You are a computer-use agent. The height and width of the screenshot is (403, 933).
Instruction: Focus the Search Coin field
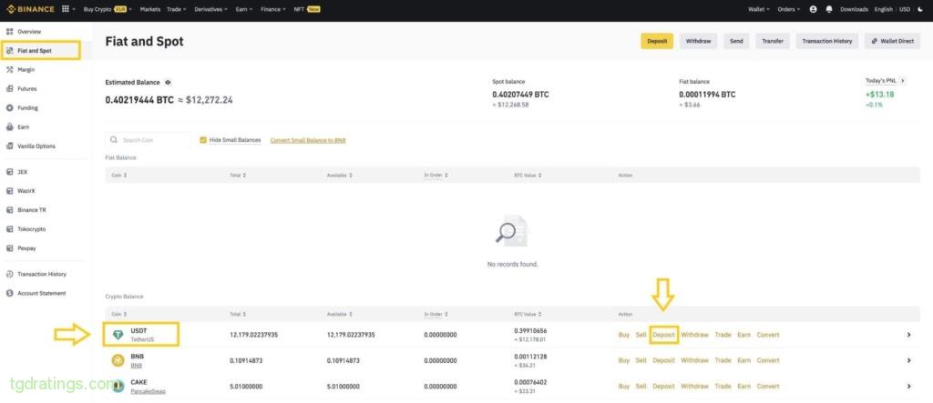point(149,140)
